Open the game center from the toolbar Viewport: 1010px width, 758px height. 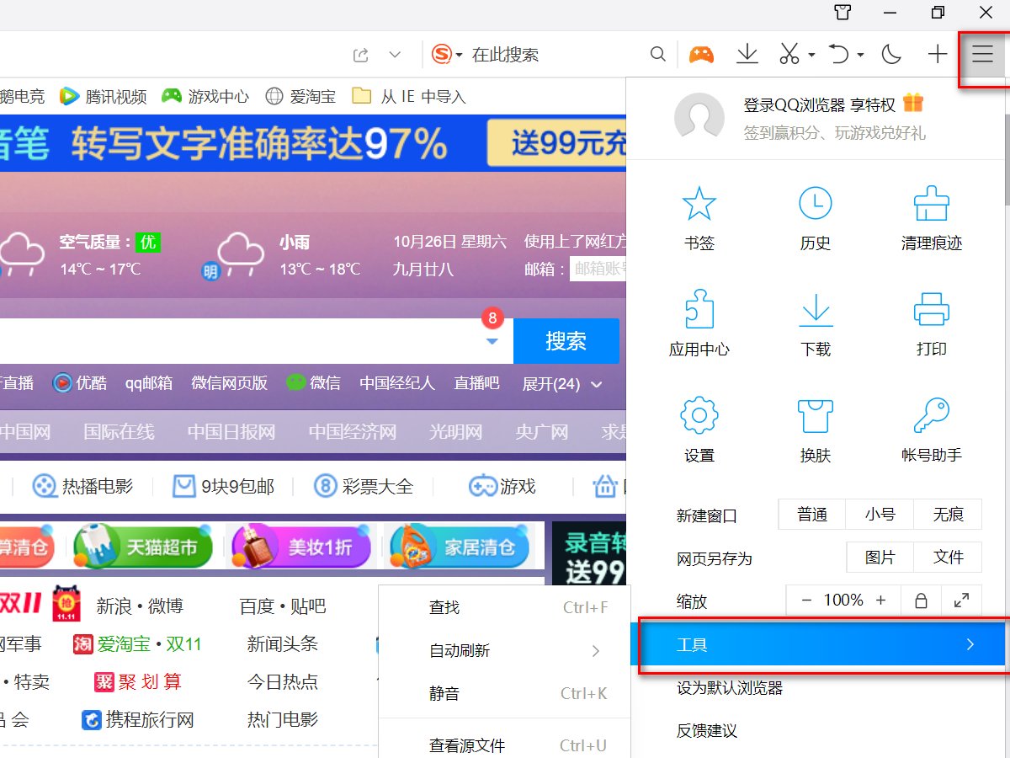click(x=701, y=53)
